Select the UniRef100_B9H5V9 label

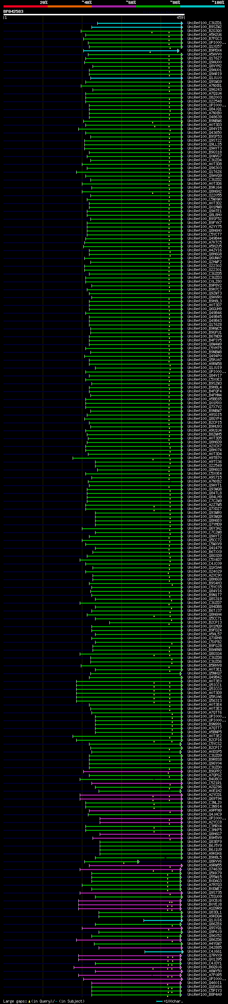coord(204,838)
